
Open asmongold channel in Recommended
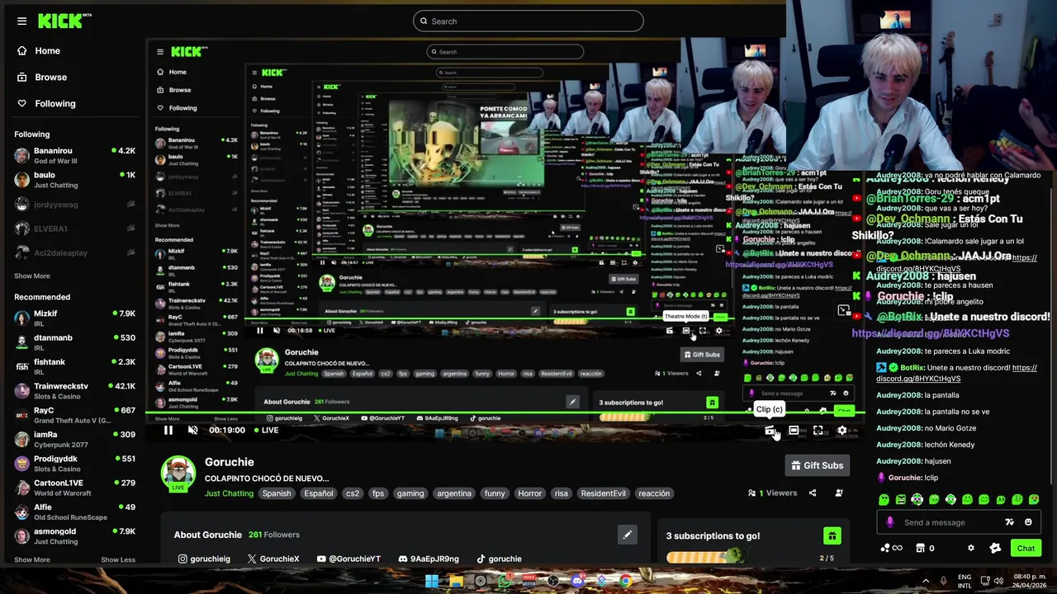tap(74, 535)
